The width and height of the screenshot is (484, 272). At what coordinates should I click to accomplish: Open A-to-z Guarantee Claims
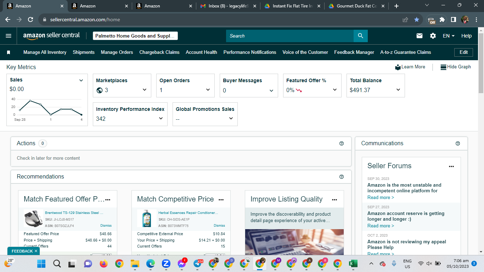[x=406, y=52]
